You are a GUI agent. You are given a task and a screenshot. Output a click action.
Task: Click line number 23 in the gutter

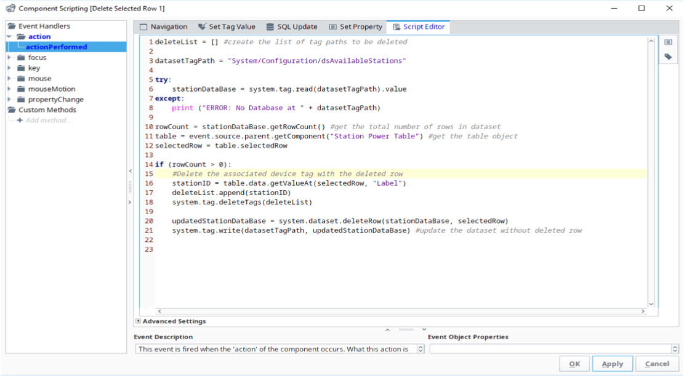point(149,249)
